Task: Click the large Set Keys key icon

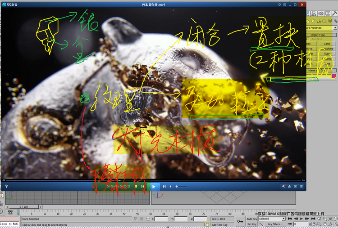Action: (240, 221)
